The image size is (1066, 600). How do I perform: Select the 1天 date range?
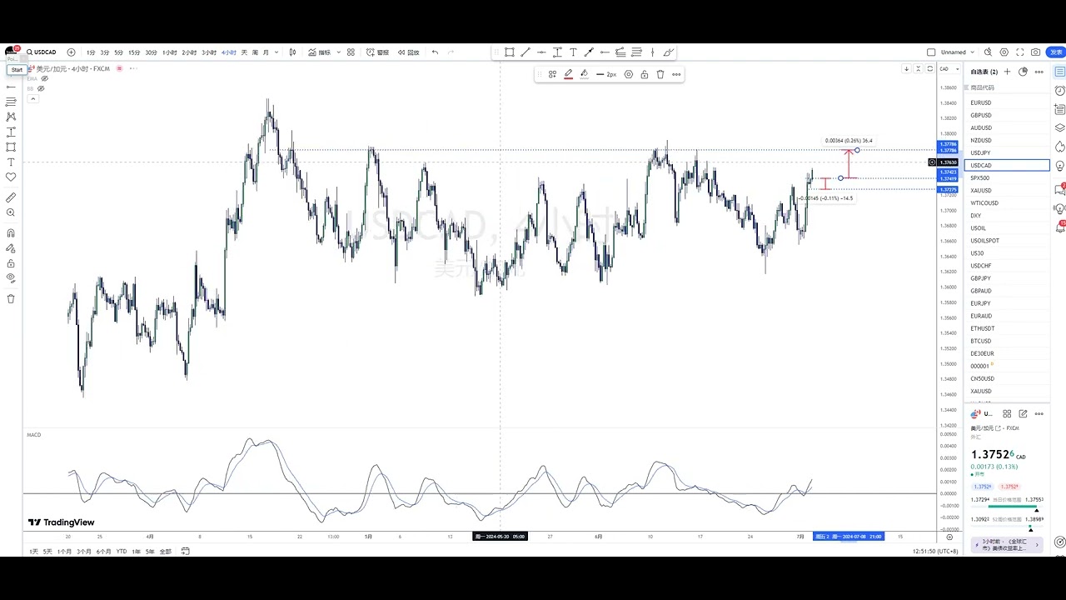pyautogui.click(x=34, y=552)
